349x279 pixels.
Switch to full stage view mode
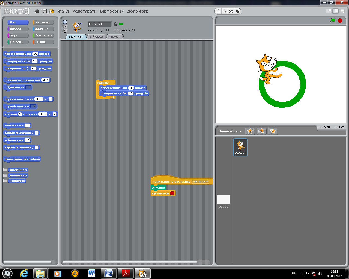click(335, 11)
